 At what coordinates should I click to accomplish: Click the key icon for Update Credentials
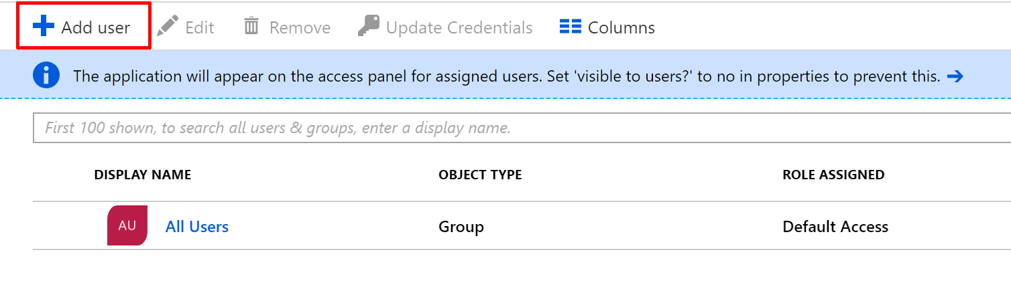pyautogui.click(x=368, y=27)
